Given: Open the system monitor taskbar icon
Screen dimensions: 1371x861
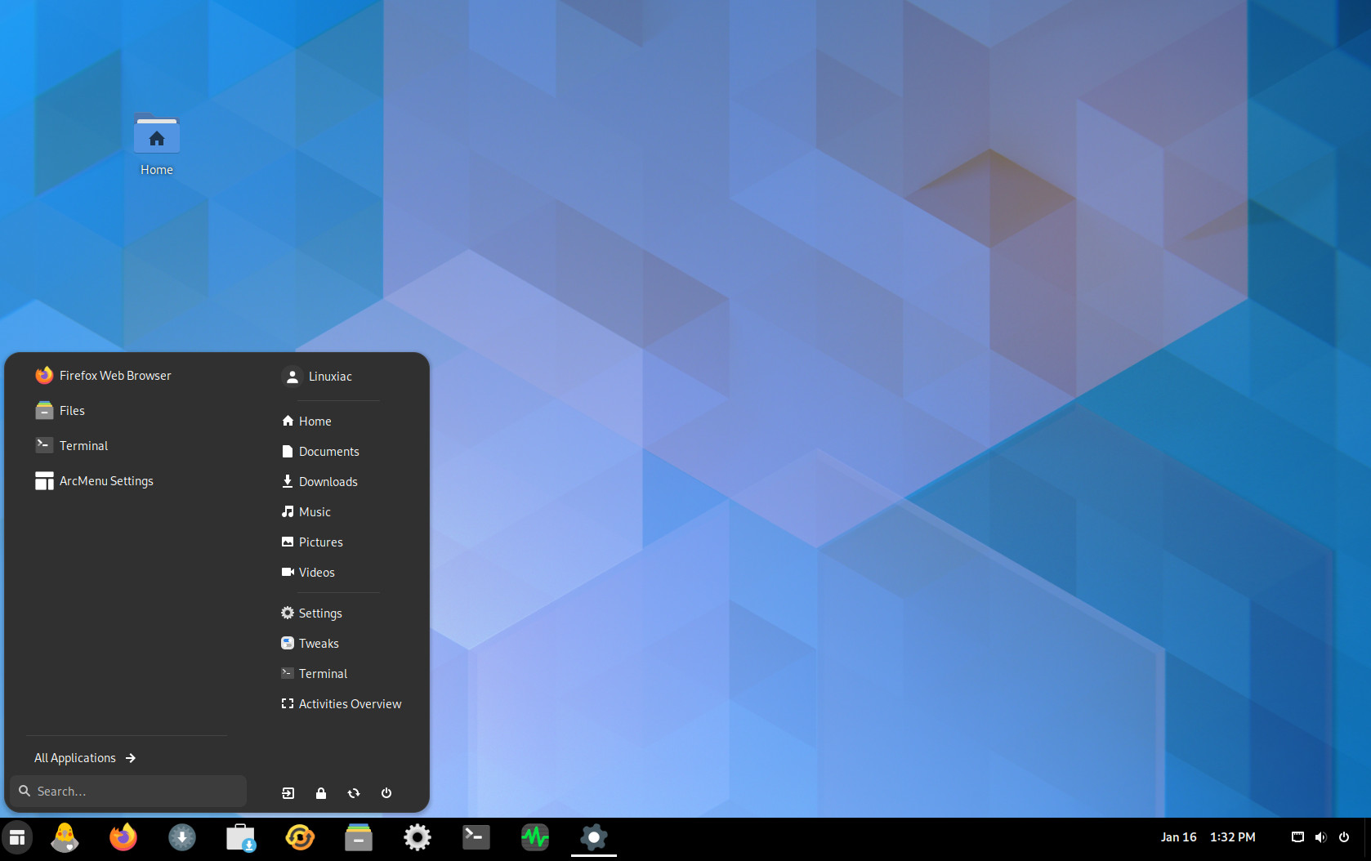Looking at the screenshot, I should click(x=535, y=837).
